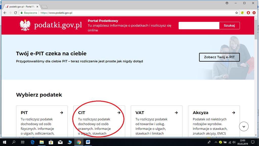Click the arrow on the CIT card
This screenshot has height=146, width=259.
click(119, 113)
